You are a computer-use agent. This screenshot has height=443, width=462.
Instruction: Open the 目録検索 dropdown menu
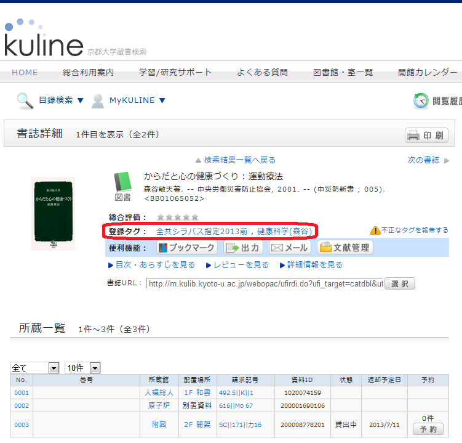click(61, 100)
